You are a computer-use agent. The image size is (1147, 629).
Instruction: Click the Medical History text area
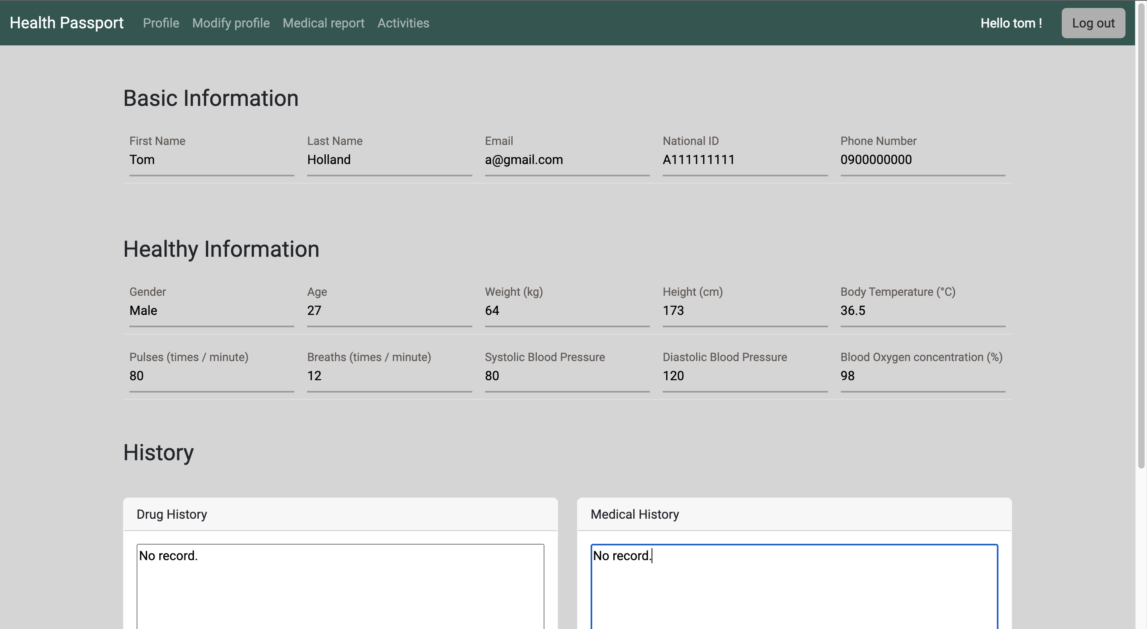coord(795,586)
